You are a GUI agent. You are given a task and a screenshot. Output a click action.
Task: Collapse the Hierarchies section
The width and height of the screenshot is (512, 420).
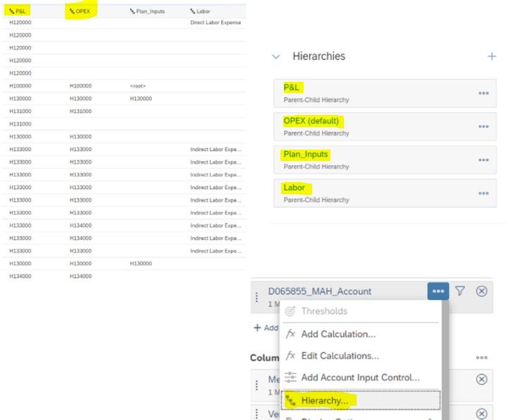(276, 56)
